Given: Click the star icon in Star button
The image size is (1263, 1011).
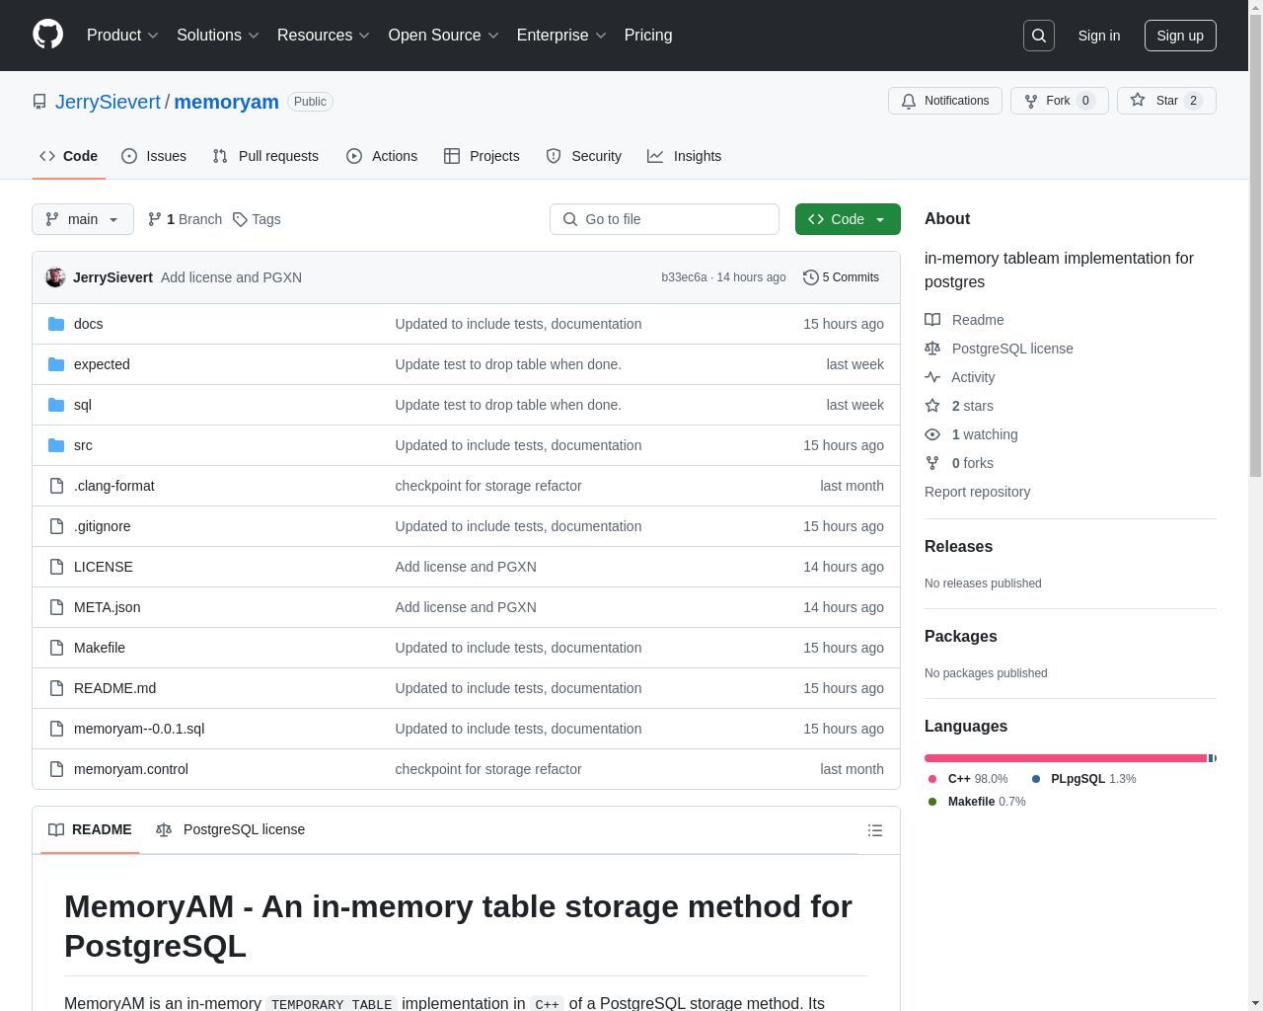Looking at the screenshot, I should click(x=1138, y=100).
